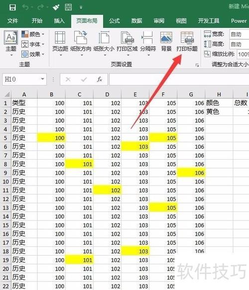The width and height of the screenshot is (249, 290).
Task: Click the Name Box showing H10
Action: pyautogui.click(x=21, y=80)
